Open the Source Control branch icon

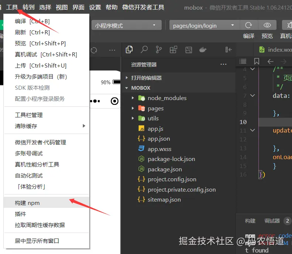[159, 50]
